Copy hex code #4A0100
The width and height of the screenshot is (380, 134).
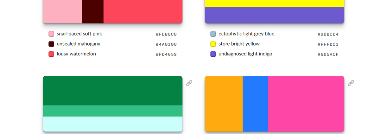pyautogui.click(x=166, y=44)
